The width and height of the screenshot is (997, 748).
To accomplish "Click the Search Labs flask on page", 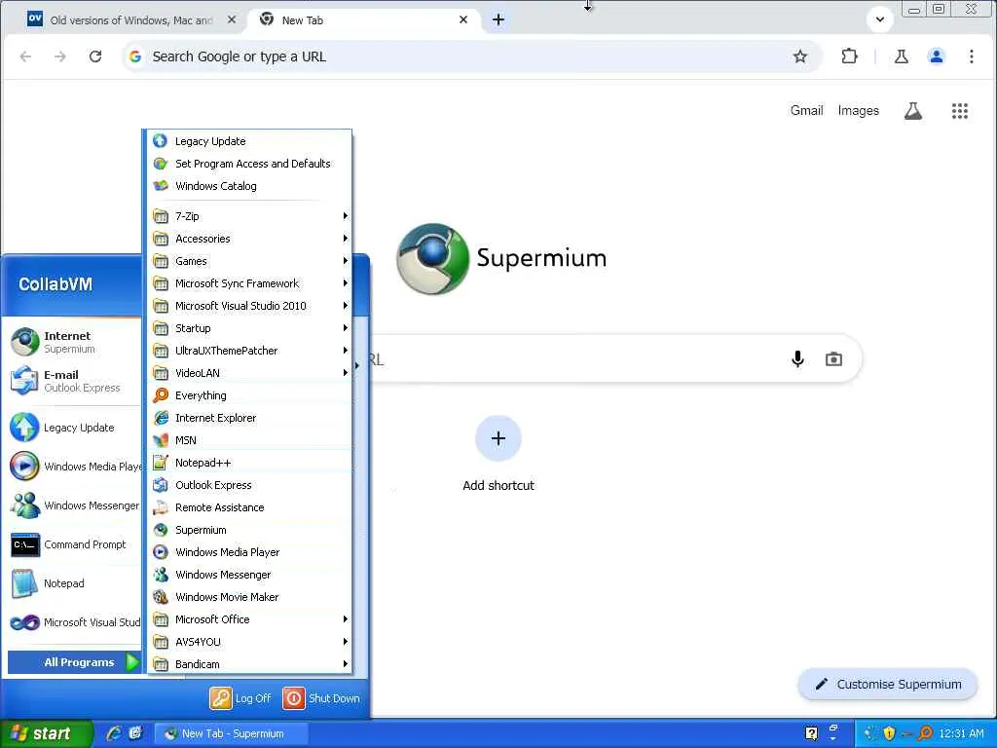I will pyautogui.click(x=913, y=111).
